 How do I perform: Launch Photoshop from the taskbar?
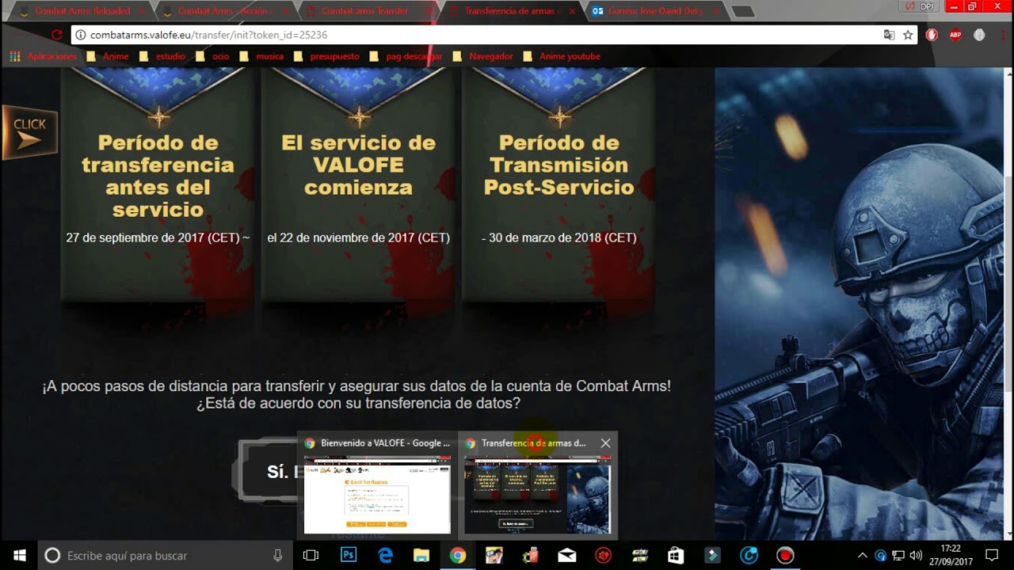click(x=349, y=556)
